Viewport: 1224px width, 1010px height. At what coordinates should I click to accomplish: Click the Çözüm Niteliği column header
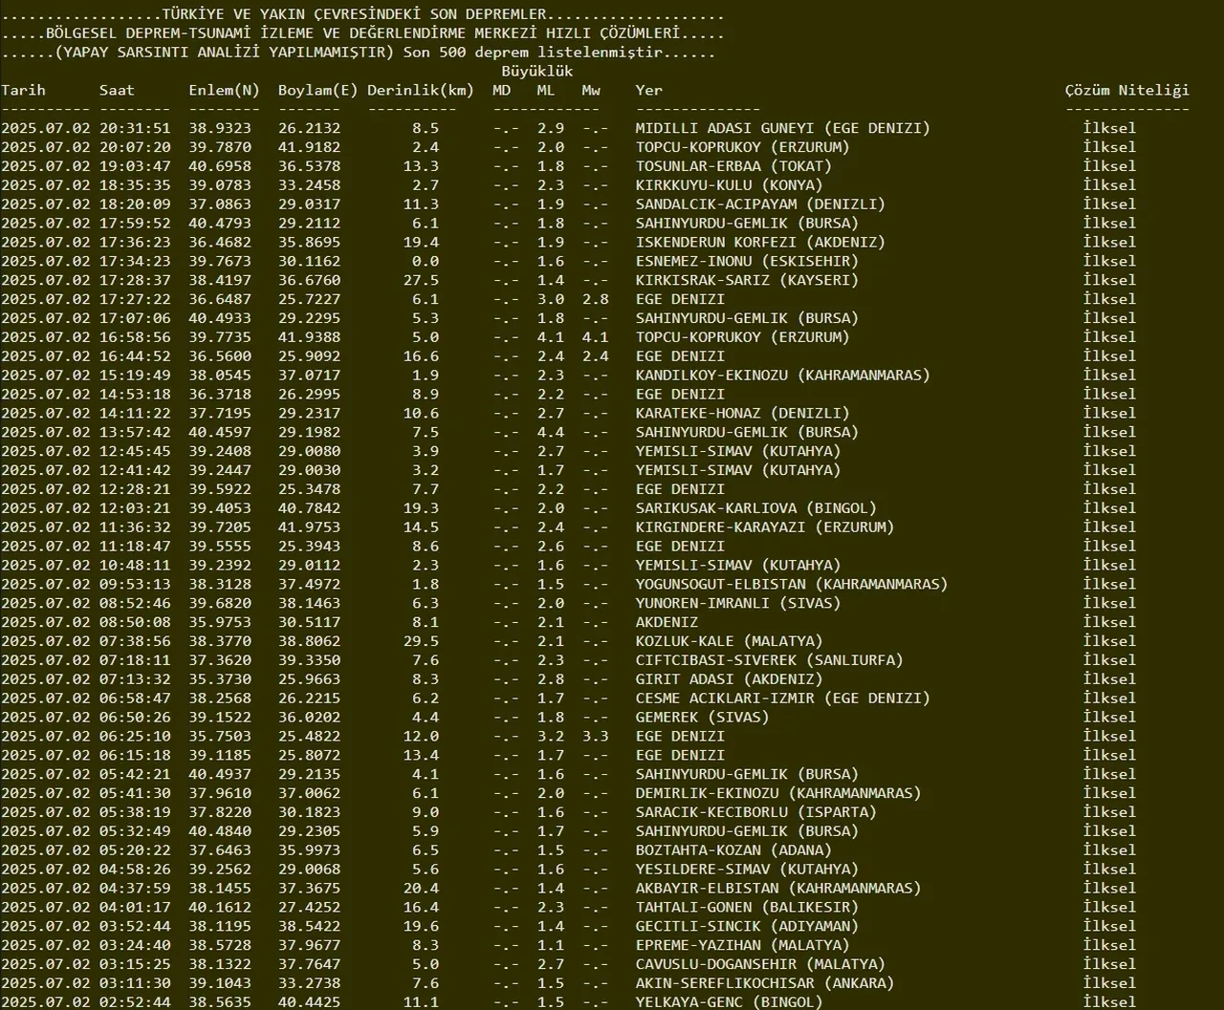(1126, 90)
